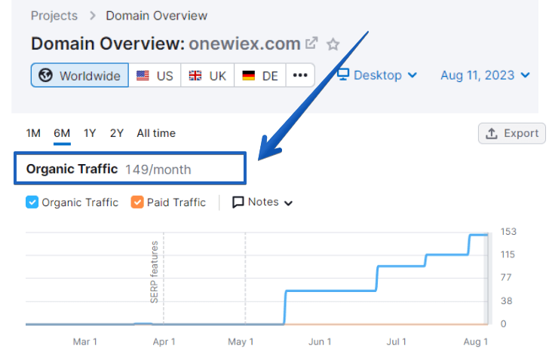Screen dimensions: 552x356
Task: Choose the US flag database
Action: [155, 75]
